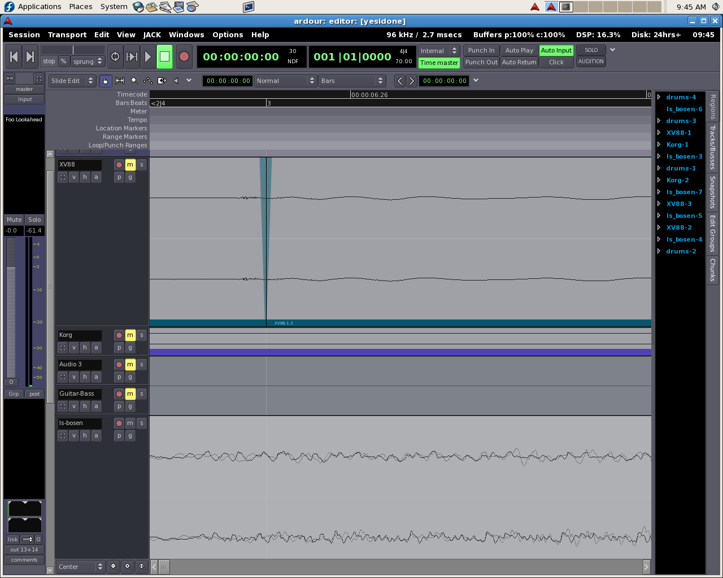Switch to the Snapshots tab
This screenshot has height=578, width=723.
tap(712, 192)
